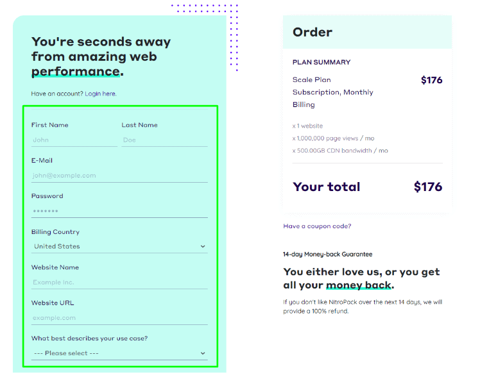This screenshot has width=489, height=384.
Task: Click the Website URL input field
Action: [119, 318]
